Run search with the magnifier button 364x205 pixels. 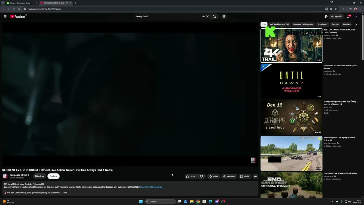coord(214,17)
